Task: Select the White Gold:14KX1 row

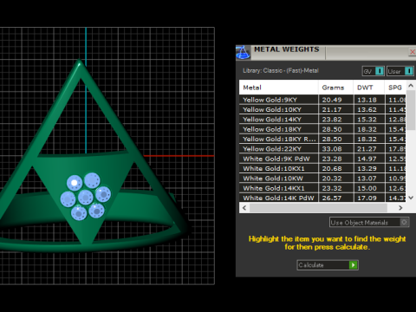Action: (x=322, y=188)
